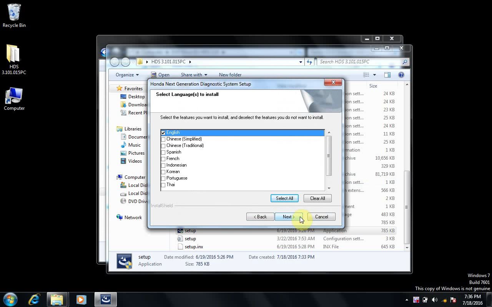492x307 pixels.
Task: Close the Honda setup dialog
Action: pyautogui.click(x=333, y=82)
